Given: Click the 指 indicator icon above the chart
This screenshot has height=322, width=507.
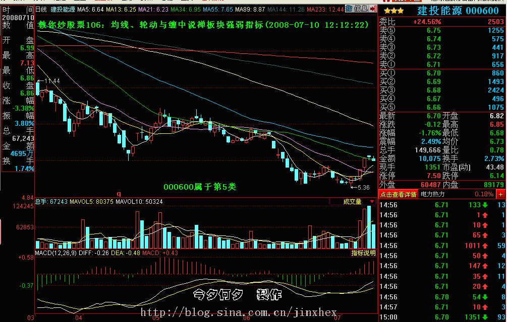Looking at the screenshot, I should 349,9.
